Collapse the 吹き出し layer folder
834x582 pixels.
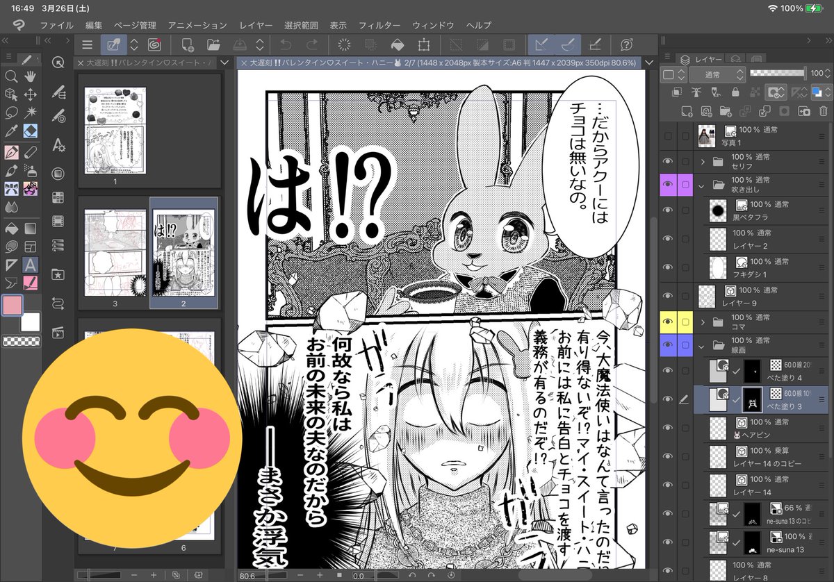pyautogui.click(x=703, y=185)
